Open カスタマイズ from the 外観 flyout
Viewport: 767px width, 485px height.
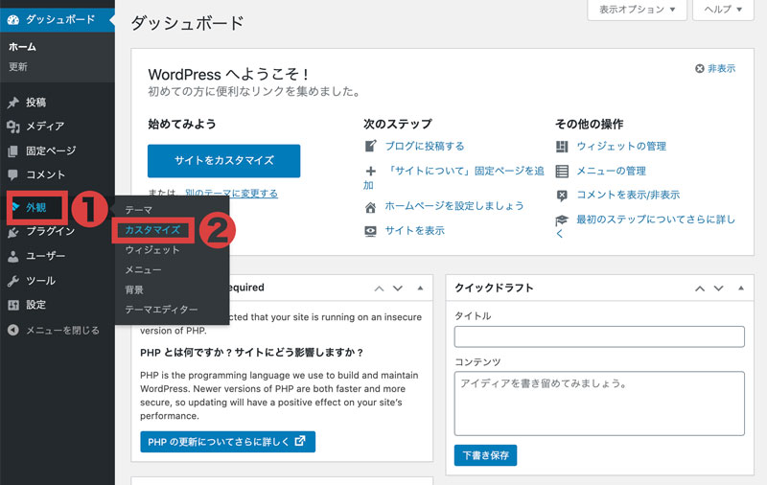152,230
